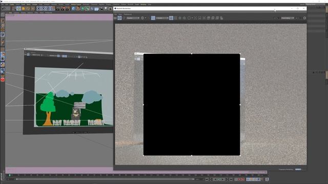This screenshot has height=184, width=328.
Task: Click the Progressive Rendering progress bar
Action: point(298,169)
